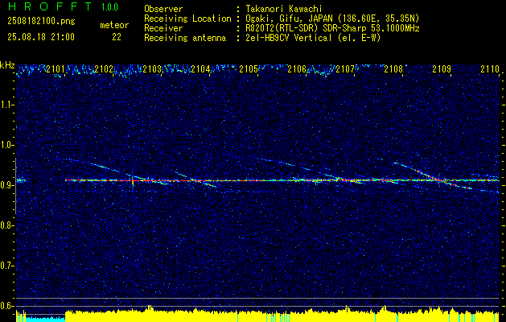Click the Receiver field label

163,28
